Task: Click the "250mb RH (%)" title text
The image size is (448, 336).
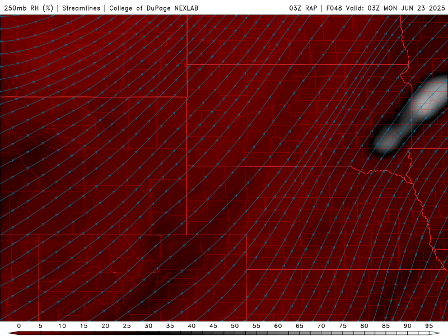Action: (x=29, y=8)
